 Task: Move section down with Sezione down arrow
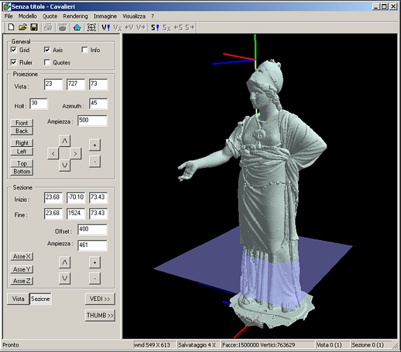coord(65,278)
